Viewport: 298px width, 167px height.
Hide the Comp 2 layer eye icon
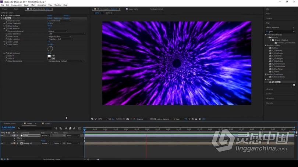[2, 143]
